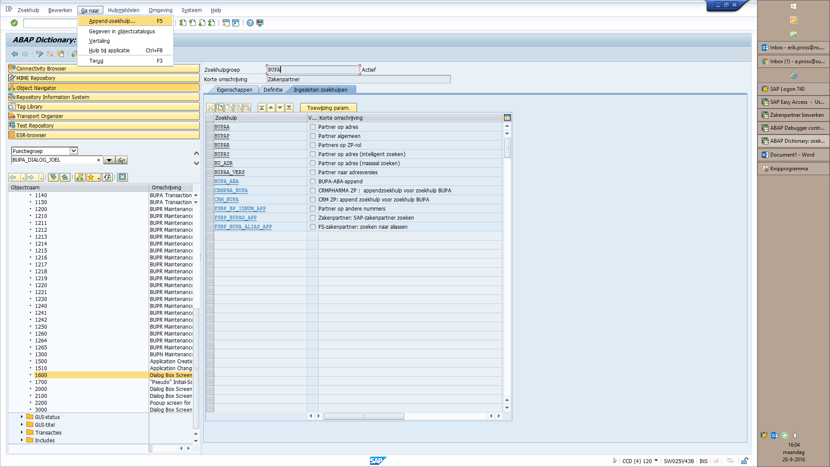
Task: Collapse navigation area with up chevron
Action: 196,154
